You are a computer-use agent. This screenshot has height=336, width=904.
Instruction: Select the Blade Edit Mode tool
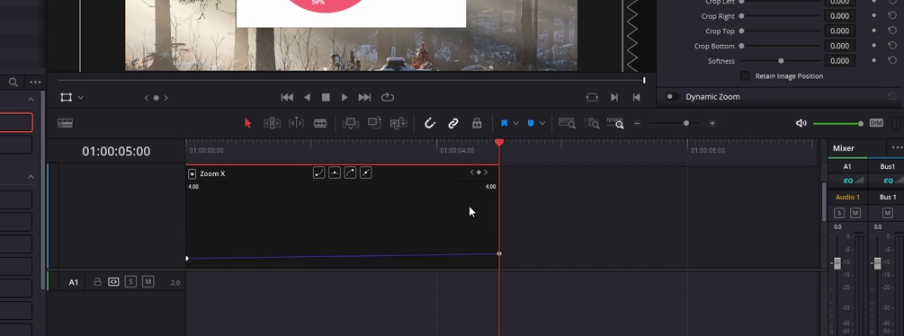[320, 123]
